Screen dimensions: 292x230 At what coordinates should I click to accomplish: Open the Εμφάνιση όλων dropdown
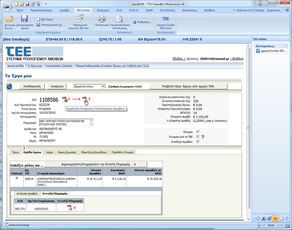click(103, 86)
